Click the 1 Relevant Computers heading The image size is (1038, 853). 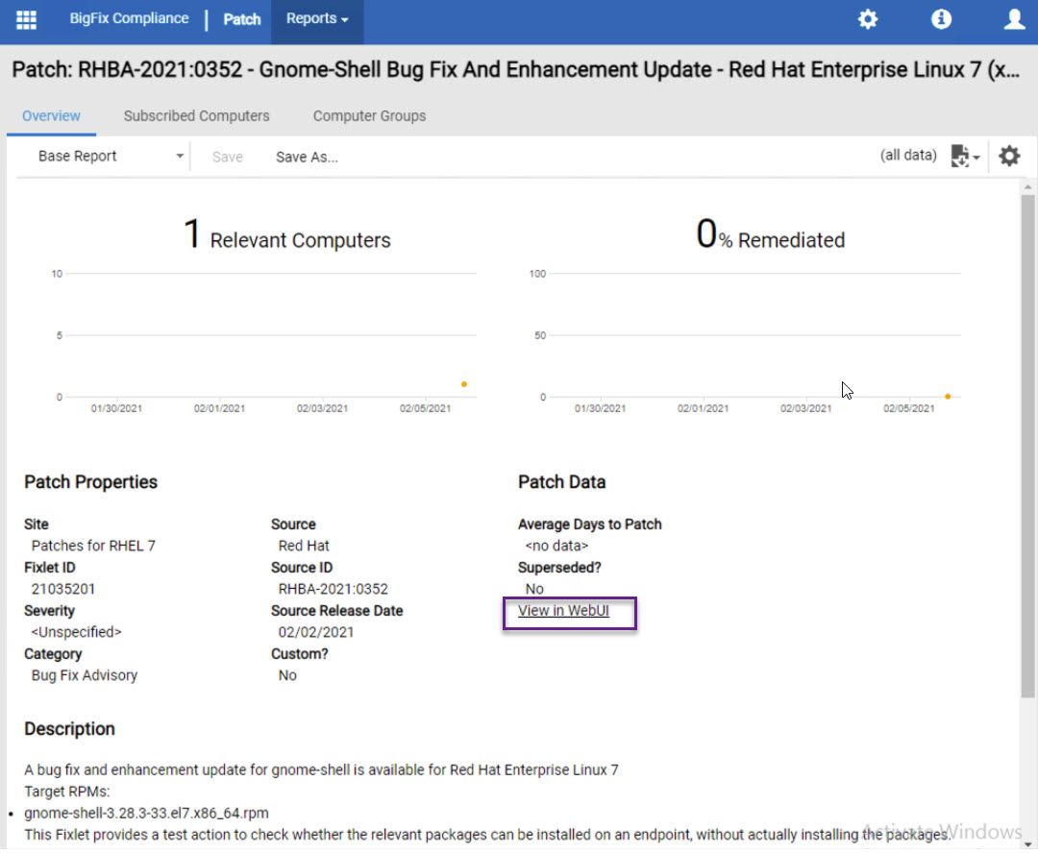pos(287,235)
